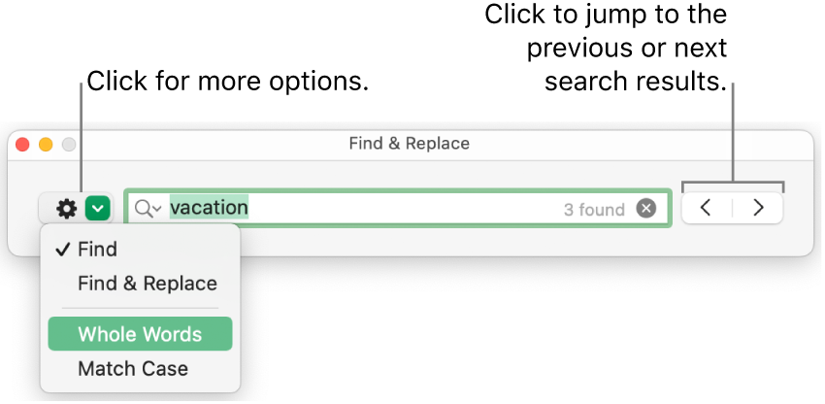This screenshot has width=825, height=404.
Task: Click the "Click for more options" callout text
Action: (x=228, y=83)
